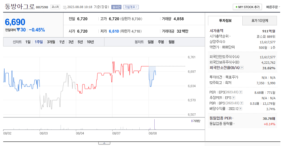This screenshot has width=283, height=146.
Task: Select the 주봉 candlestick chart
Action: [161, 42]
